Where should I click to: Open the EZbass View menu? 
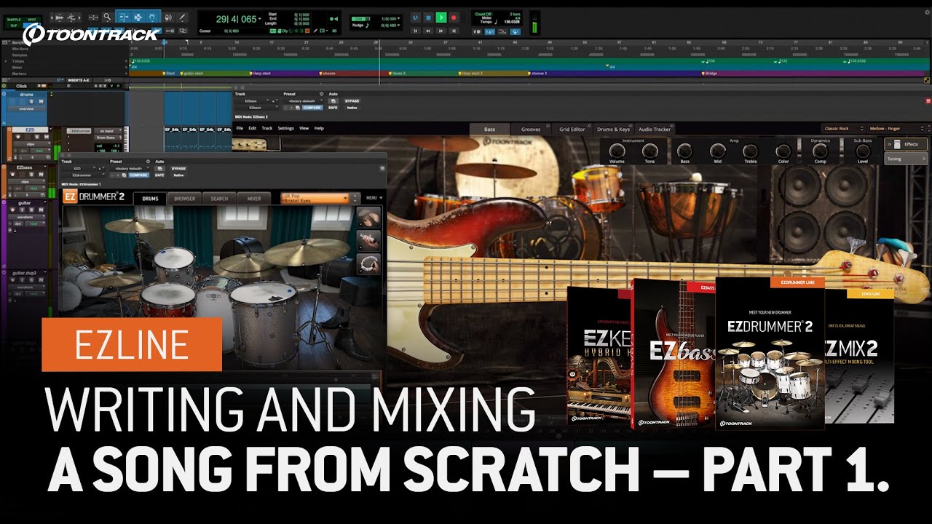point(304,128)
